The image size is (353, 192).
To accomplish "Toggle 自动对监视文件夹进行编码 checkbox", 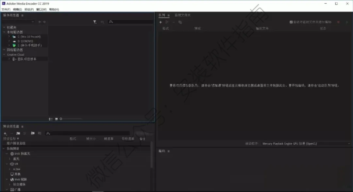I will coord(291,22).
